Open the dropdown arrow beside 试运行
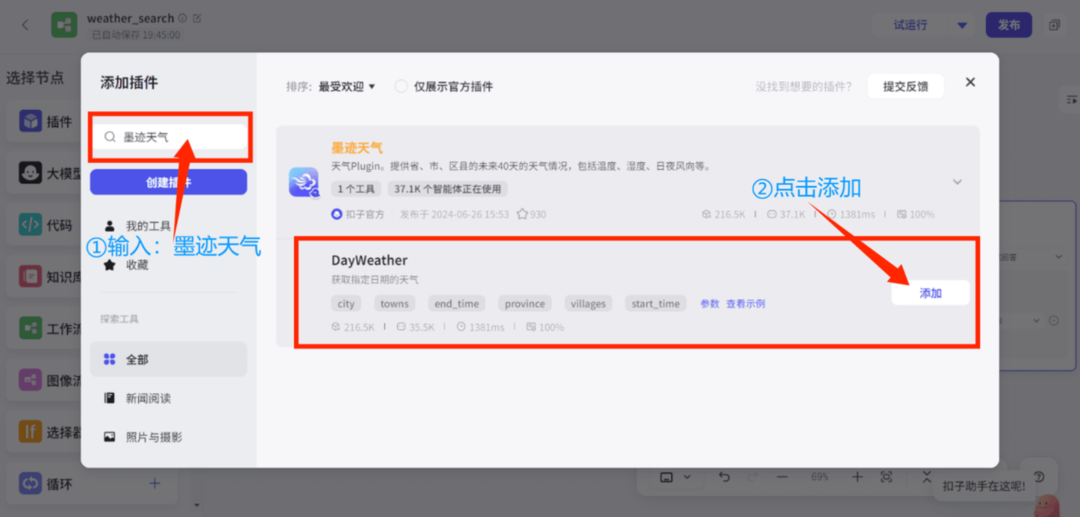The width and height of the screenshot is (1080, 517). [x=962, y=26]
